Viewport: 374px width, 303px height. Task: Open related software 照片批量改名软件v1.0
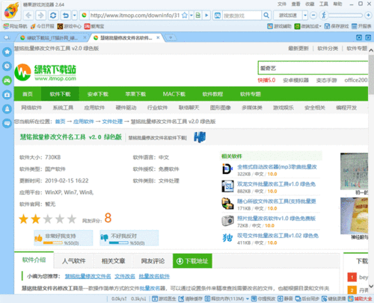pos(276,219)
